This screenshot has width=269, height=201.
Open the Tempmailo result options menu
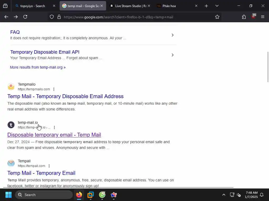coord(54,89)
